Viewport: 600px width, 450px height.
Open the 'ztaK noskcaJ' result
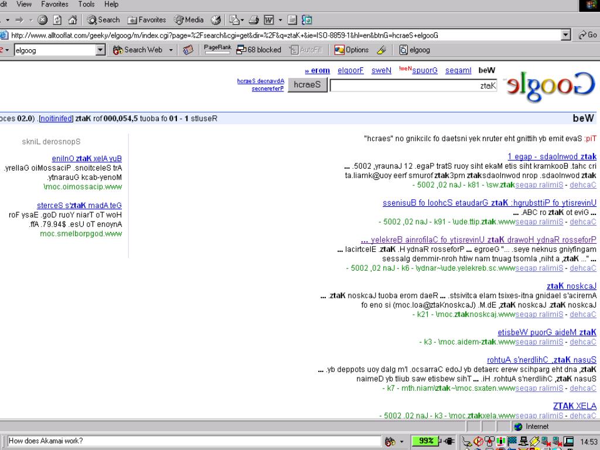click(571, 286)
